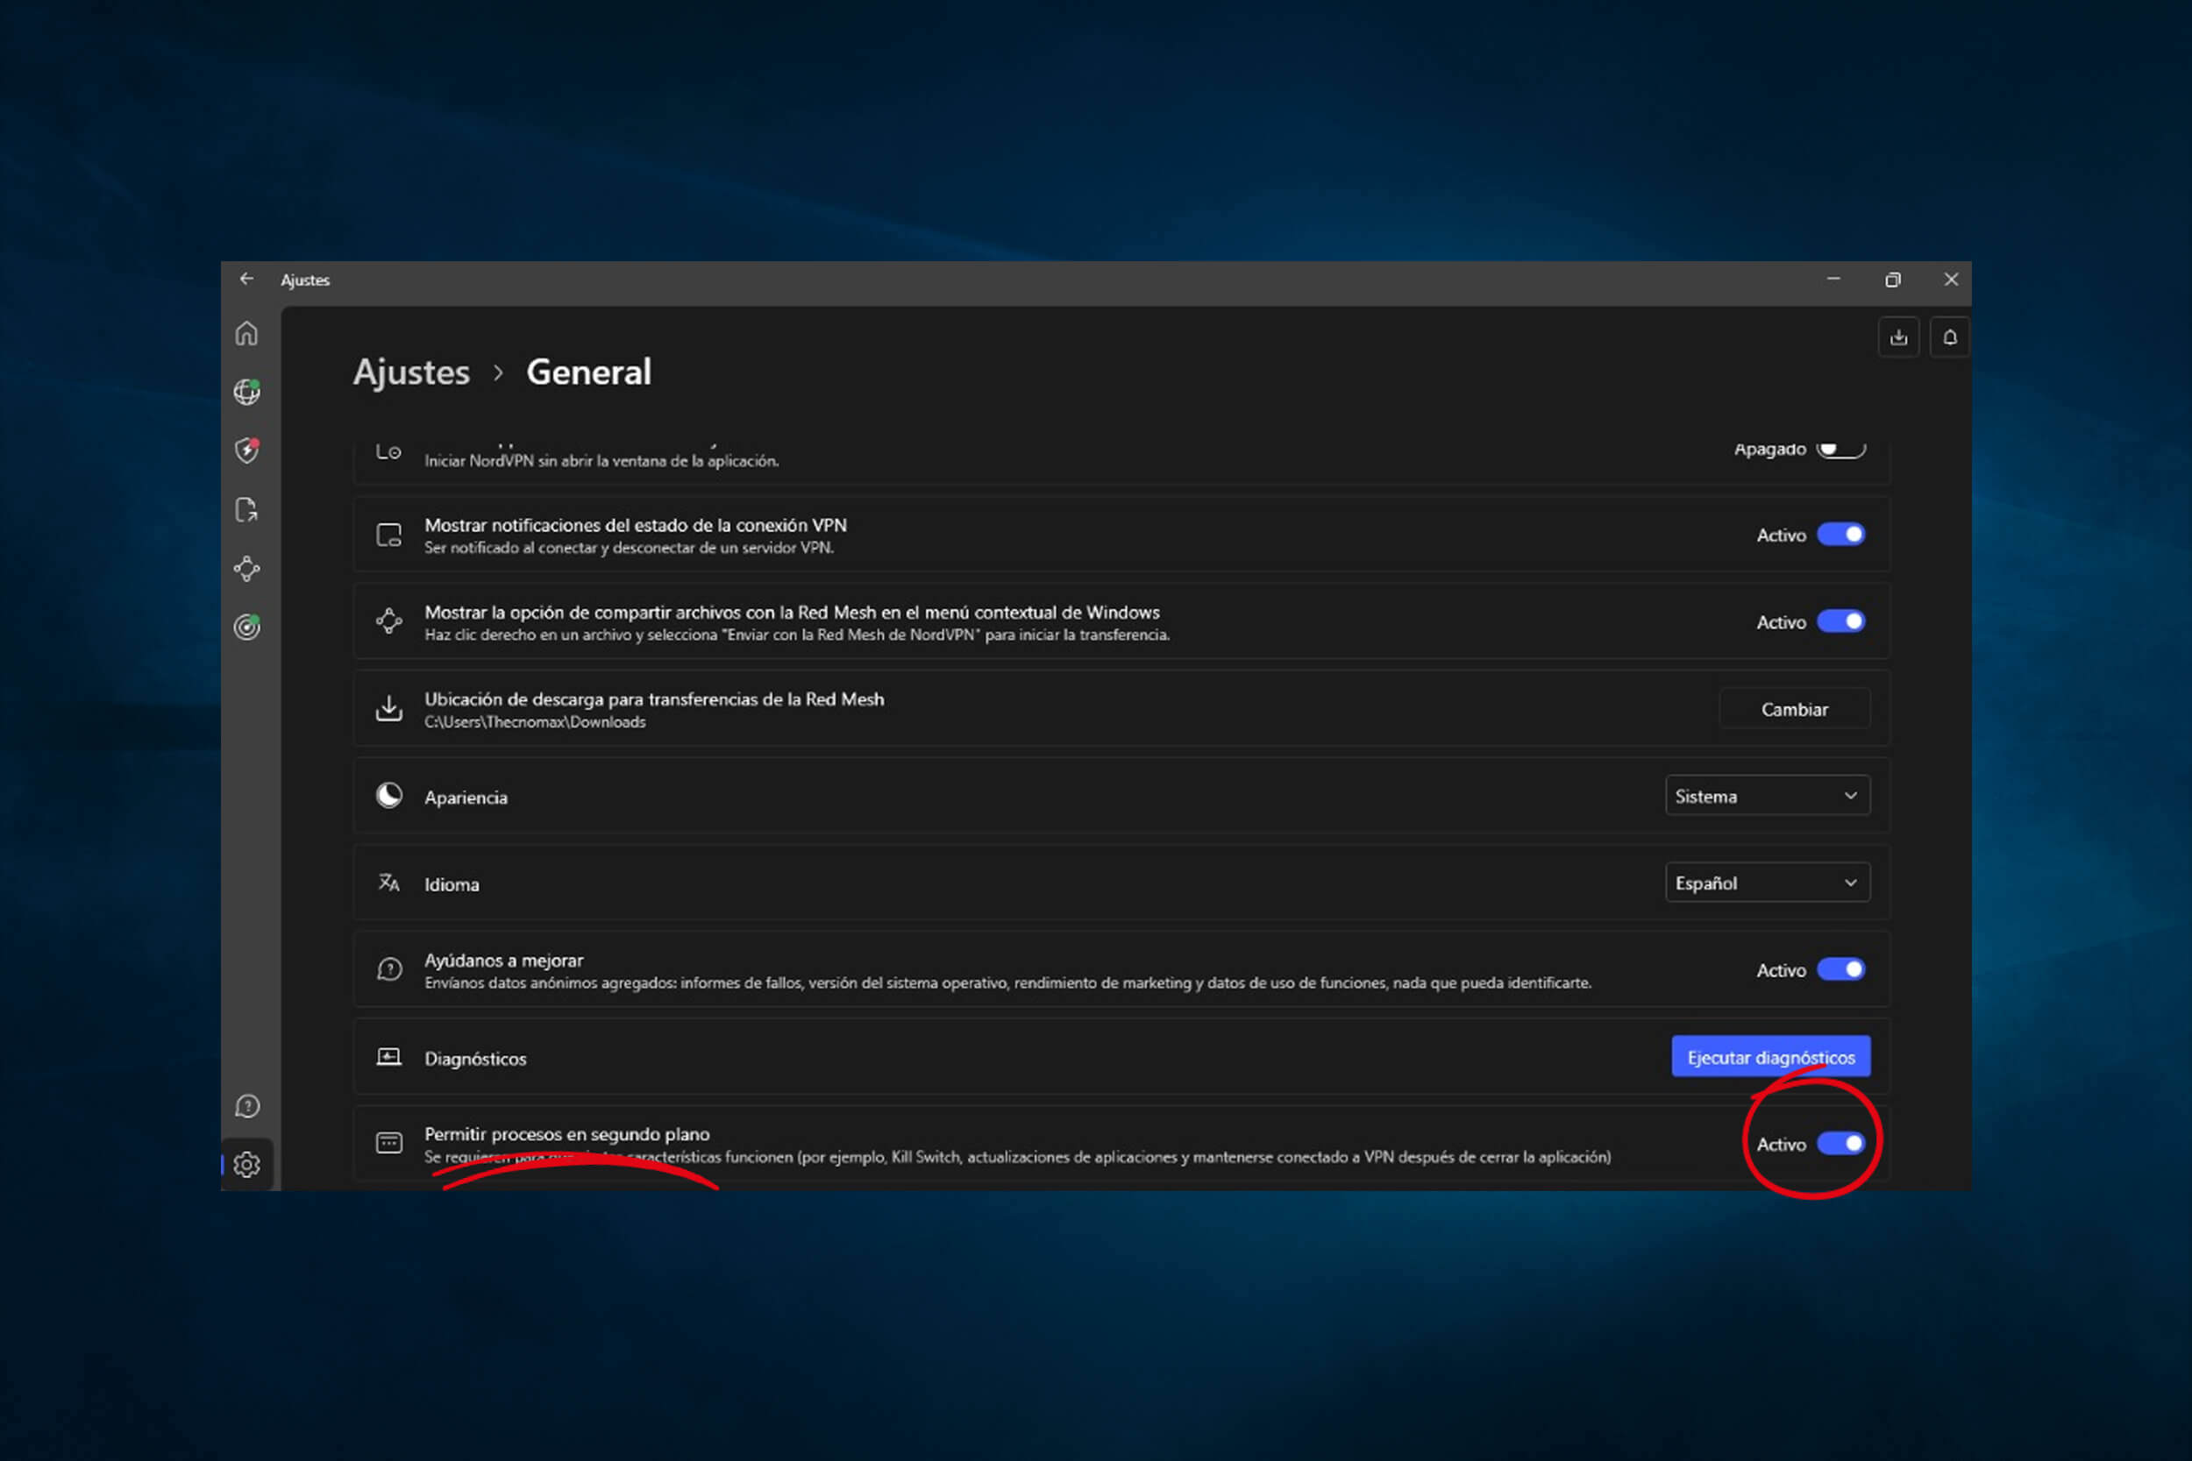Disable the Red Mesh context menu sharing toggle
The width and height of the screenshot is (2192, 1461).
1840,621
